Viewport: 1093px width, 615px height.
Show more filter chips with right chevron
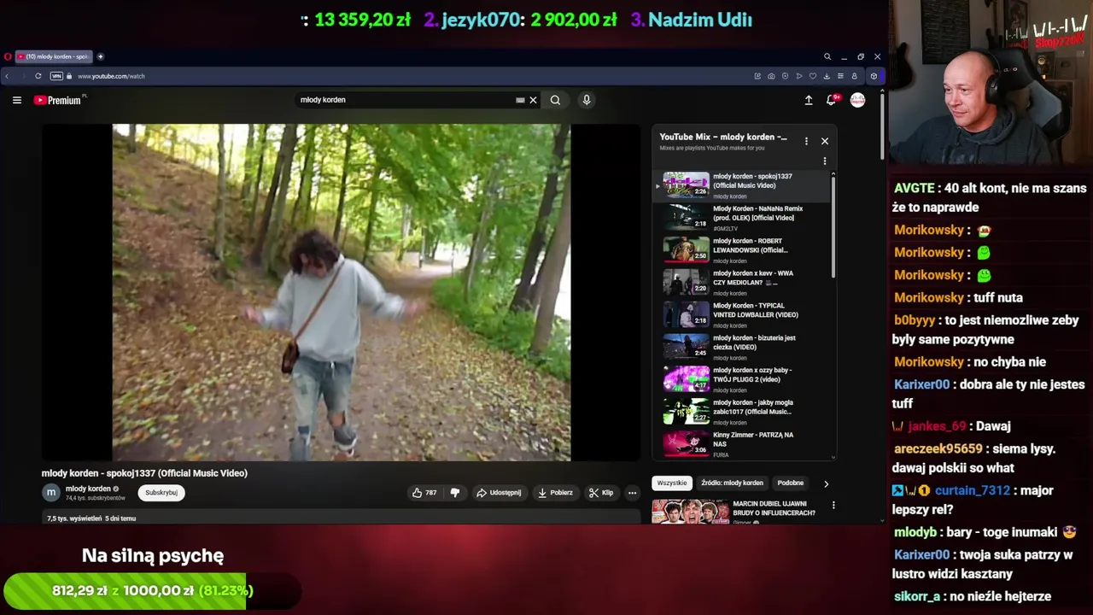click(x=826, y=483)
